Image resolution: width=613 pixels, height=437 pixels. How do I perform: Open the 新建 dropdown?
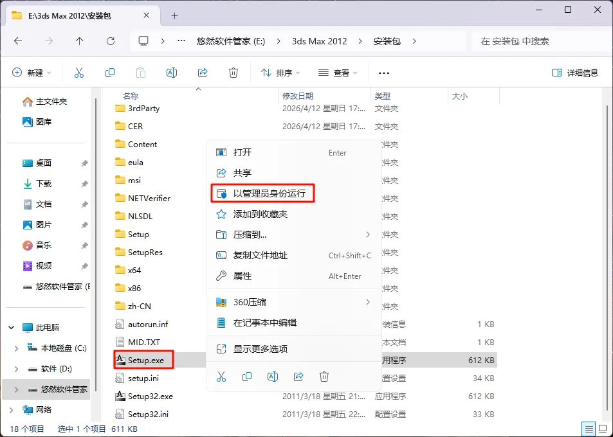32,73
